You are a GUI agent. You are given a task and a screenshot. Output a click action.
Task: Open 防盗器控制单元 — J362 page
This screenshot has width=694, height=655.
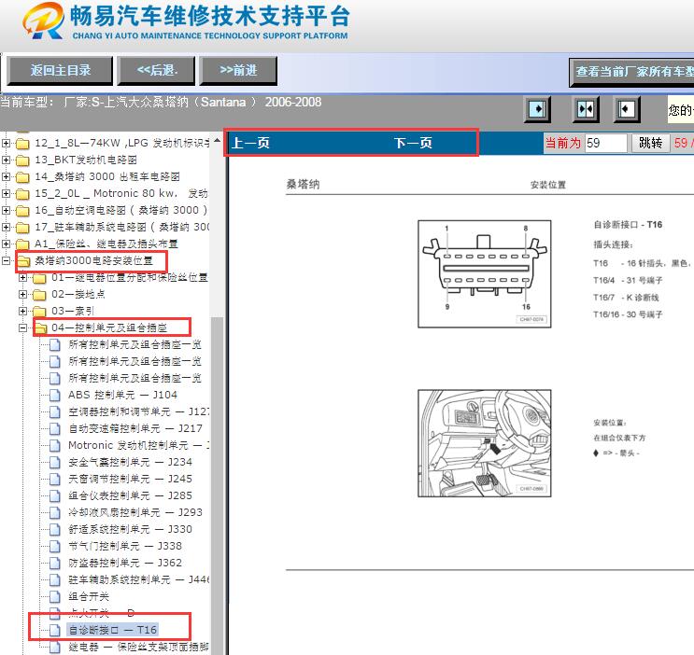(x=125, y=563)
